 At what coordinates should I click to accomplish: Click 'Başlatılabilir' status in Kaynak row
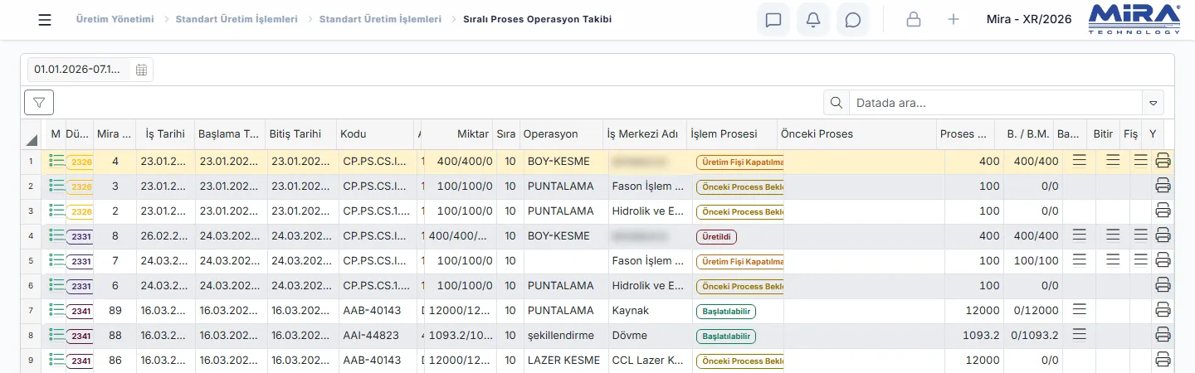pos(726,311)
